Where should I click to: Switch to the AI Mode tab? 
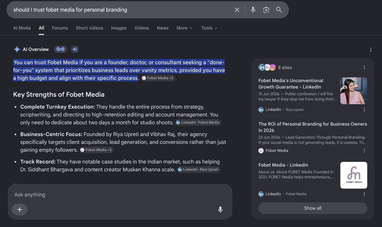tap(22, 28)
